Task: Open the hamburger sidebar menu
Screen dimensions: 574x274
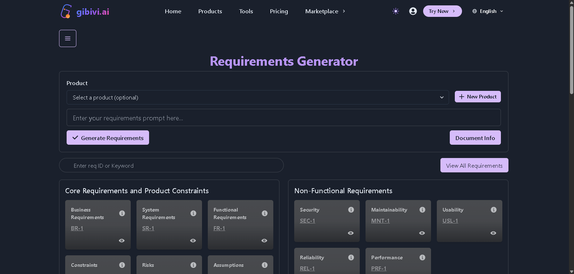Action: tap(68, 38)
